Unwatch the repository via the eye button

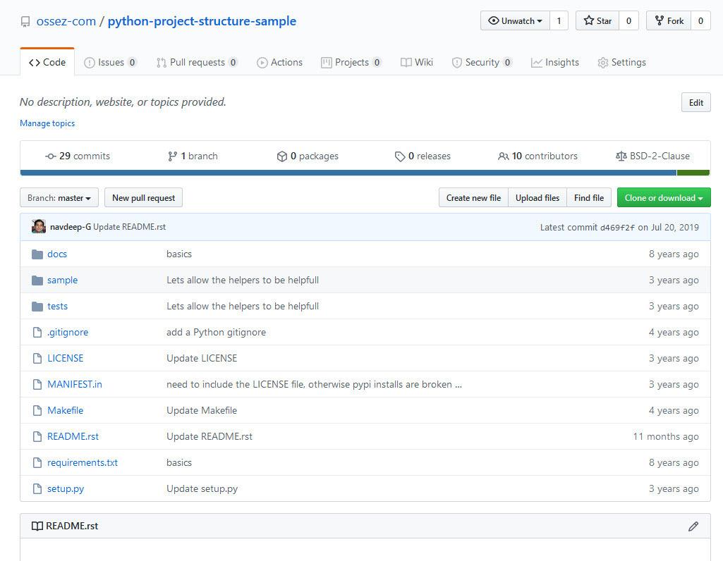coord(515,20)
